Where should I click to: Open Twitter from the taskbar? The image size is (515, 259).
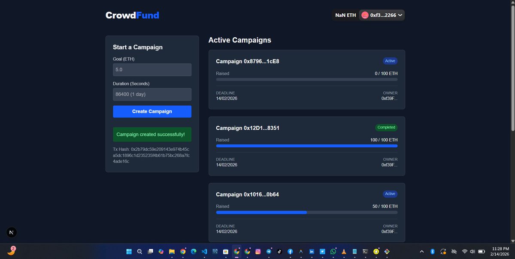pyautogui.click(x=322, y=252)
